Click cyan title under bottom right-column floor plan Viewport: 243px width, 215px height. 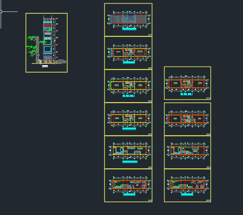[187, 194]
